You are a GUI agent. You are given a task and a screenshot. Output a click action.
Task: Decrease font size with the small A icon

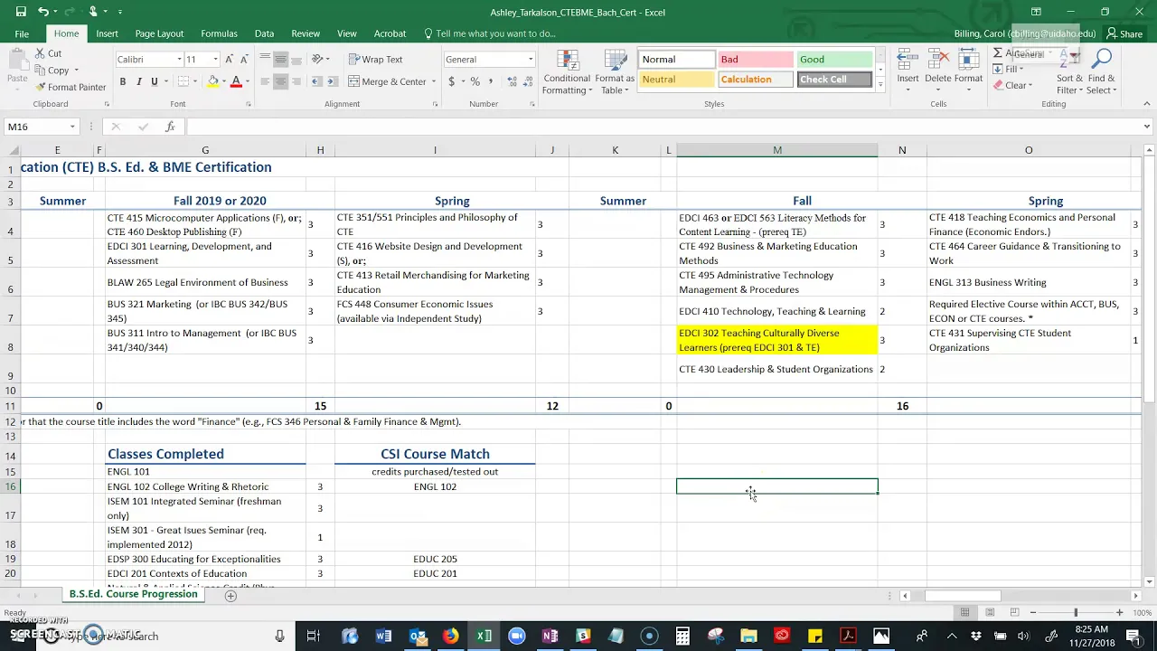[245, 60]
